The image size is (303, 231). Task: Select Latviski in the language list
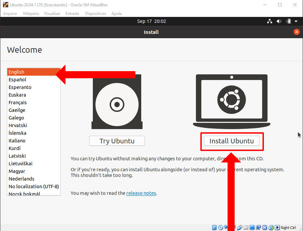[x=34, y=156]
